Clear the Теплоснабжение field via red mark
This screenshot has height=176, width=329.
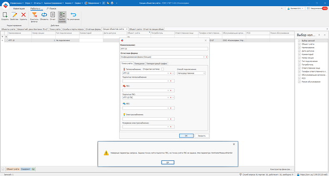coord(171,73)
